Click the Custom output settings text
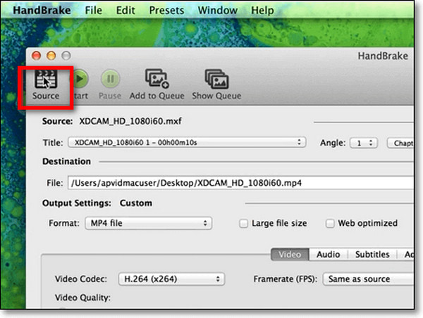Screen dimensions: 423x318 pos(135,203)
